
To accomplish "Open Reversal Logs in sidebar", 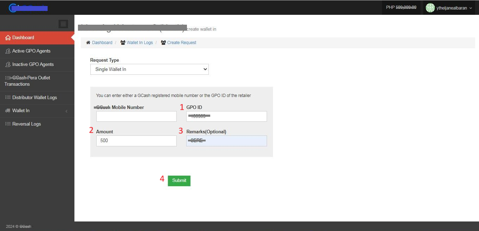I will click(37, 124).
